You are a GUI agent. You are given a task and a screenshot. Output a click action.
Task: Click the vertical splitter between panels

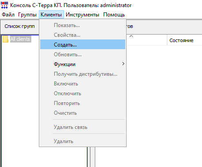[93, 157]
